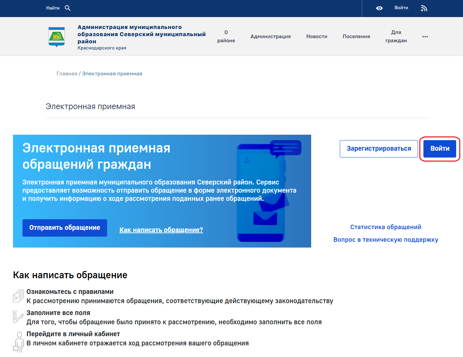Open 'Вопрос в техническую поддержку' link
The width and height of the screenshot is (463, 357).
click(386, 240)
